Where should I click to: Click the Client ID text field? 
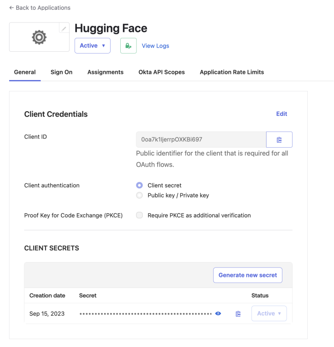pos(201,139)
